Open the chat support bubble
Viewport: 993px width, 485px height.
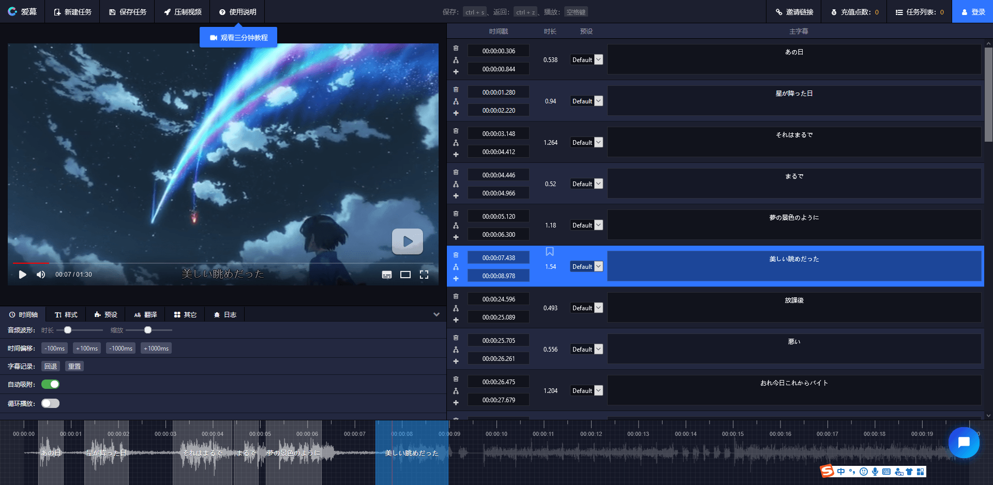coord(964,443)
